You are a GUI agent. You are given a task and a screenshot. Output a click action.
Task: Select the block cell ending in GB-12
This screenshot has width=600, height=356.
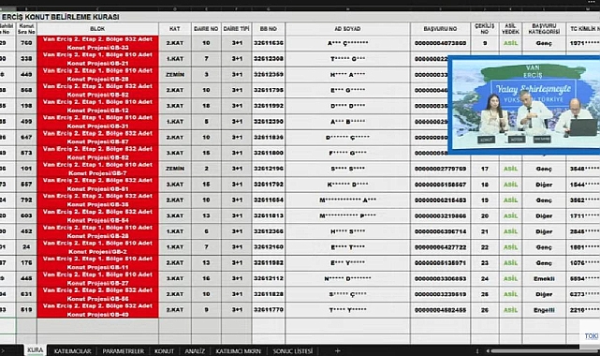click(97, 106)
